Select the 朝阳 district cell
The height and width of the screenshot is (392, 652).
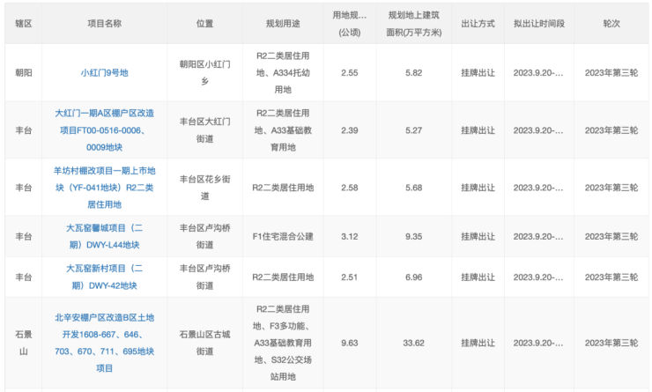(x=24, y=73)
